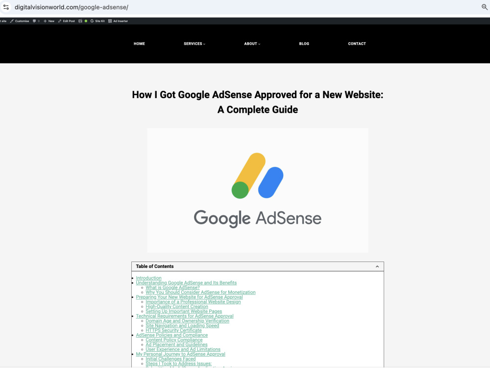Open High-Quality Content Creation link
Screen dimensions: 490x368
click(x=176, y=306)
